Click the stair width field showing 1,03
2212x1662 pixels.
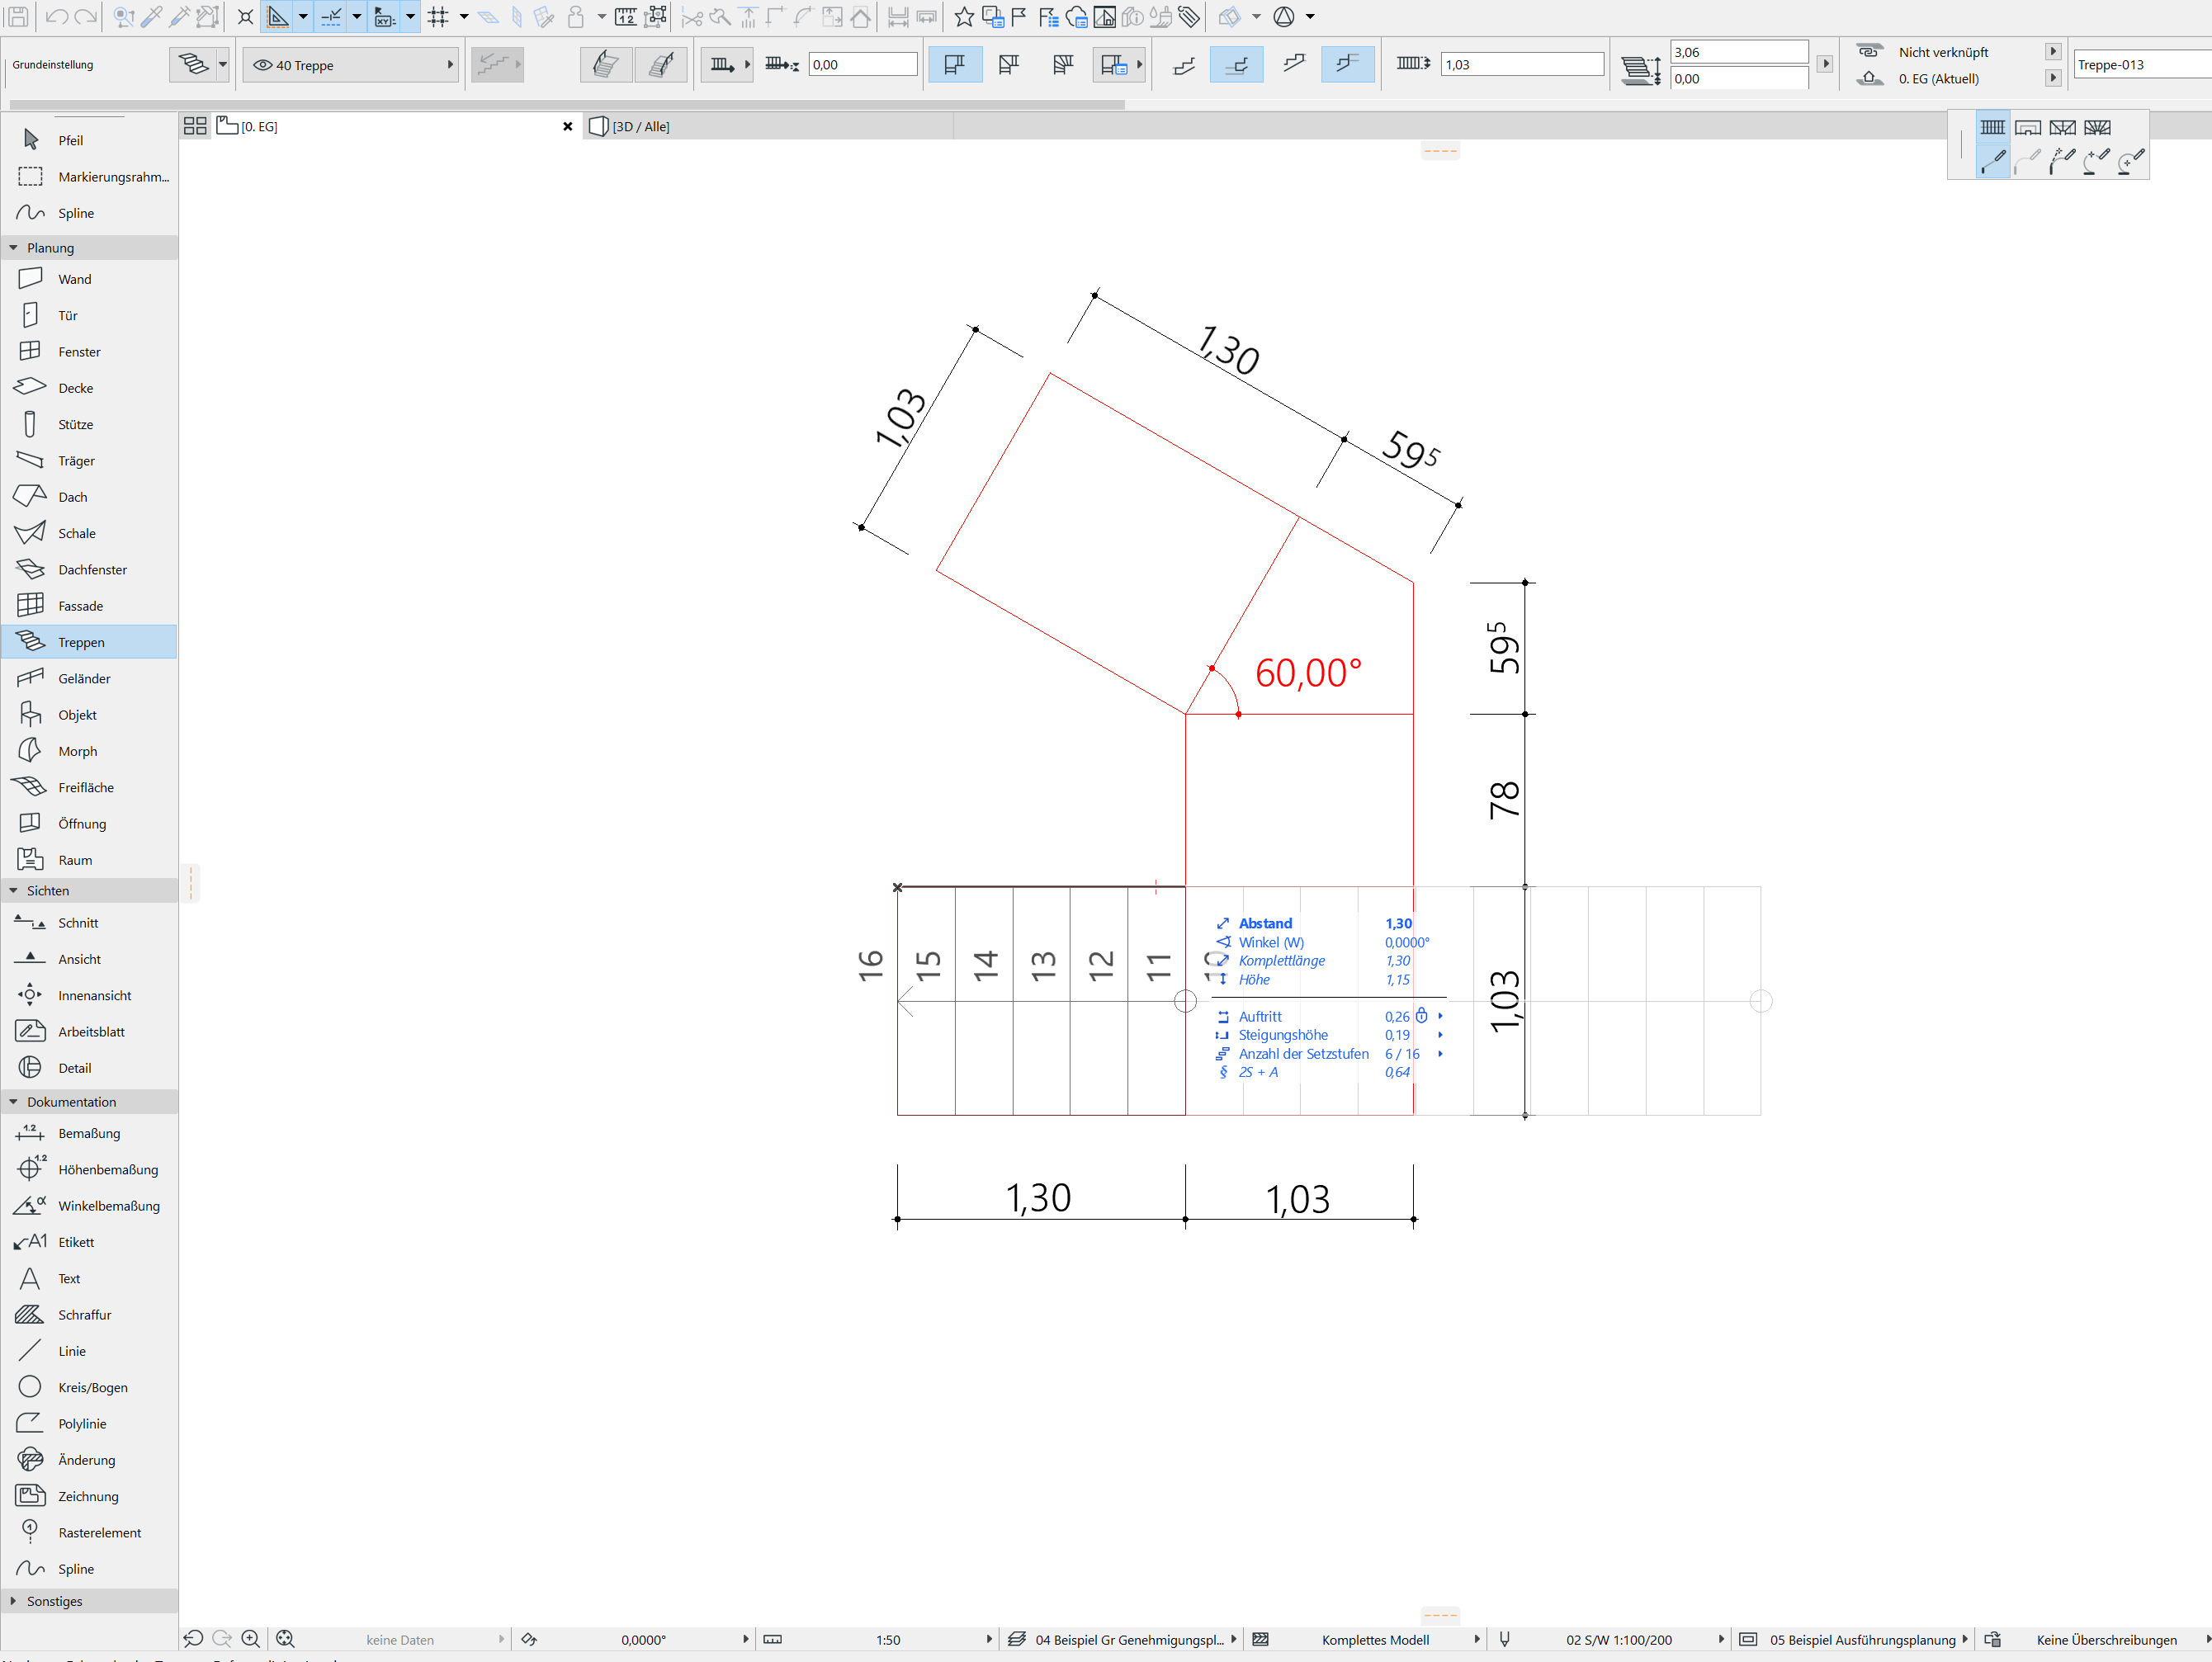tap(1521, 65)
